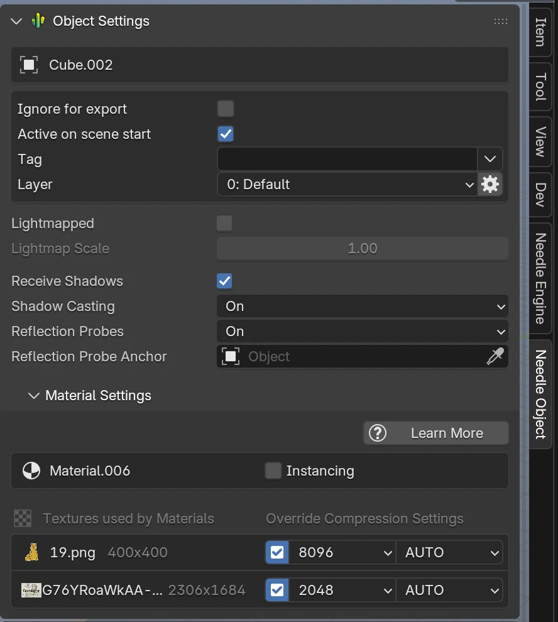Enable the Ignore for export checkbox
Image resolution: width=558 pixels, height=622 pixels.
coord(224,109)
